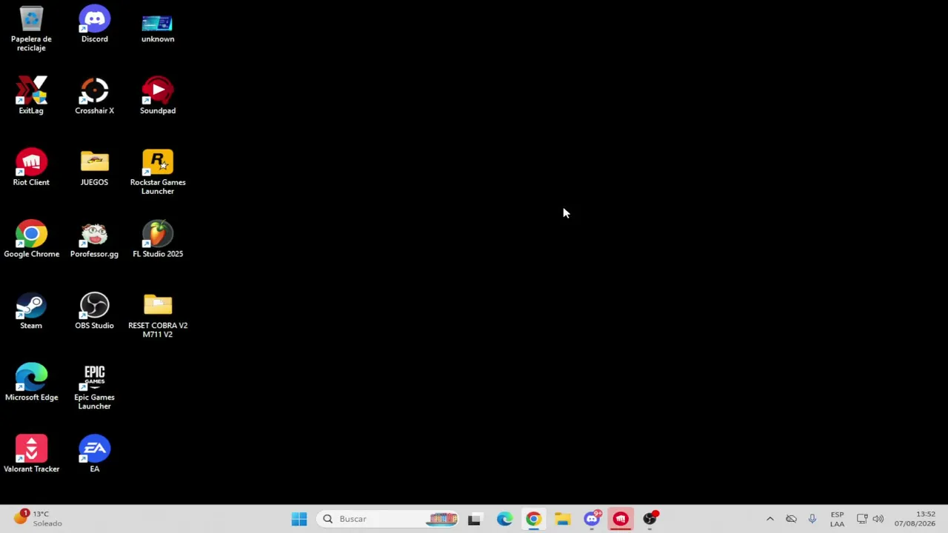Open the weather widget showing 13°C Soleado
Screen dimensions: 948x533
pyautogui.click(x=37, y=518)
